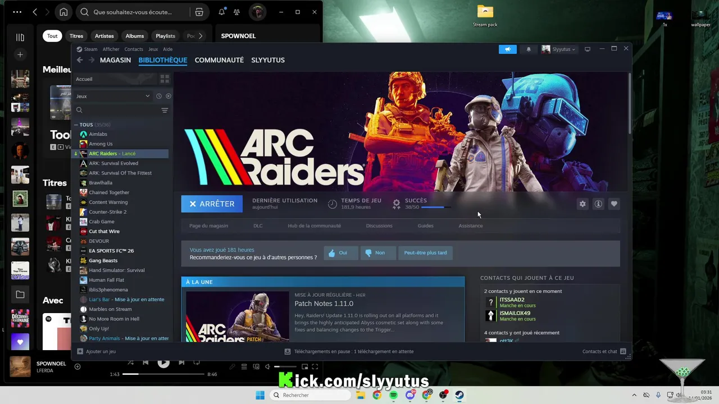Switch Steam library to grid collections view

(165, 79)
